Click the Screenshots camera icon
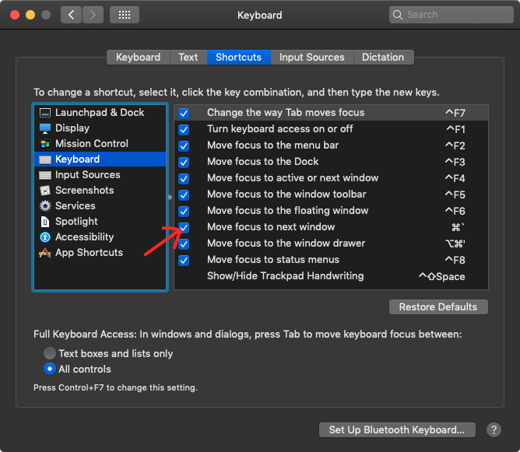Viewport: 520px width, 452px height. 45,191
